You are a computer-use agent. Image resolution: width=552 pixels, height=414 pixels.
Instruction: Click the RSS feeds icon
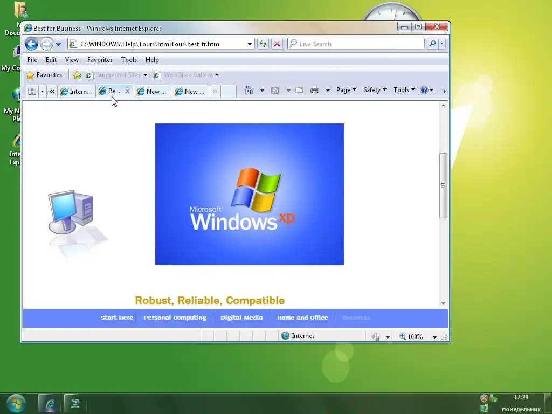pyautogui.click(x=275, y=91)
